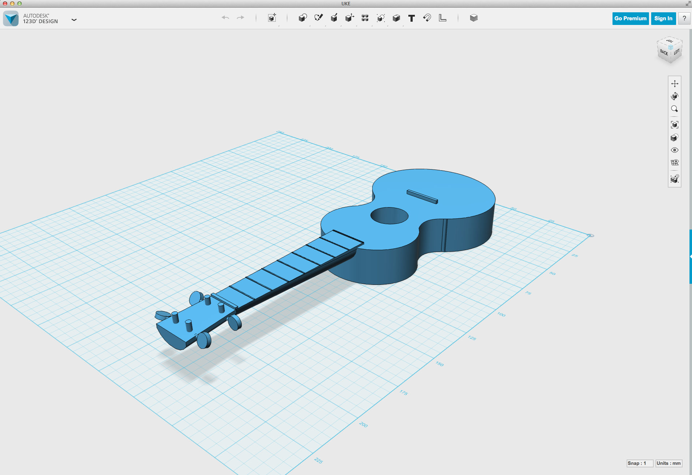Image resolution: width=692 pixels, height=475 pixels.
Task: Open the Primitives tool menu
Action: point(302,18)
